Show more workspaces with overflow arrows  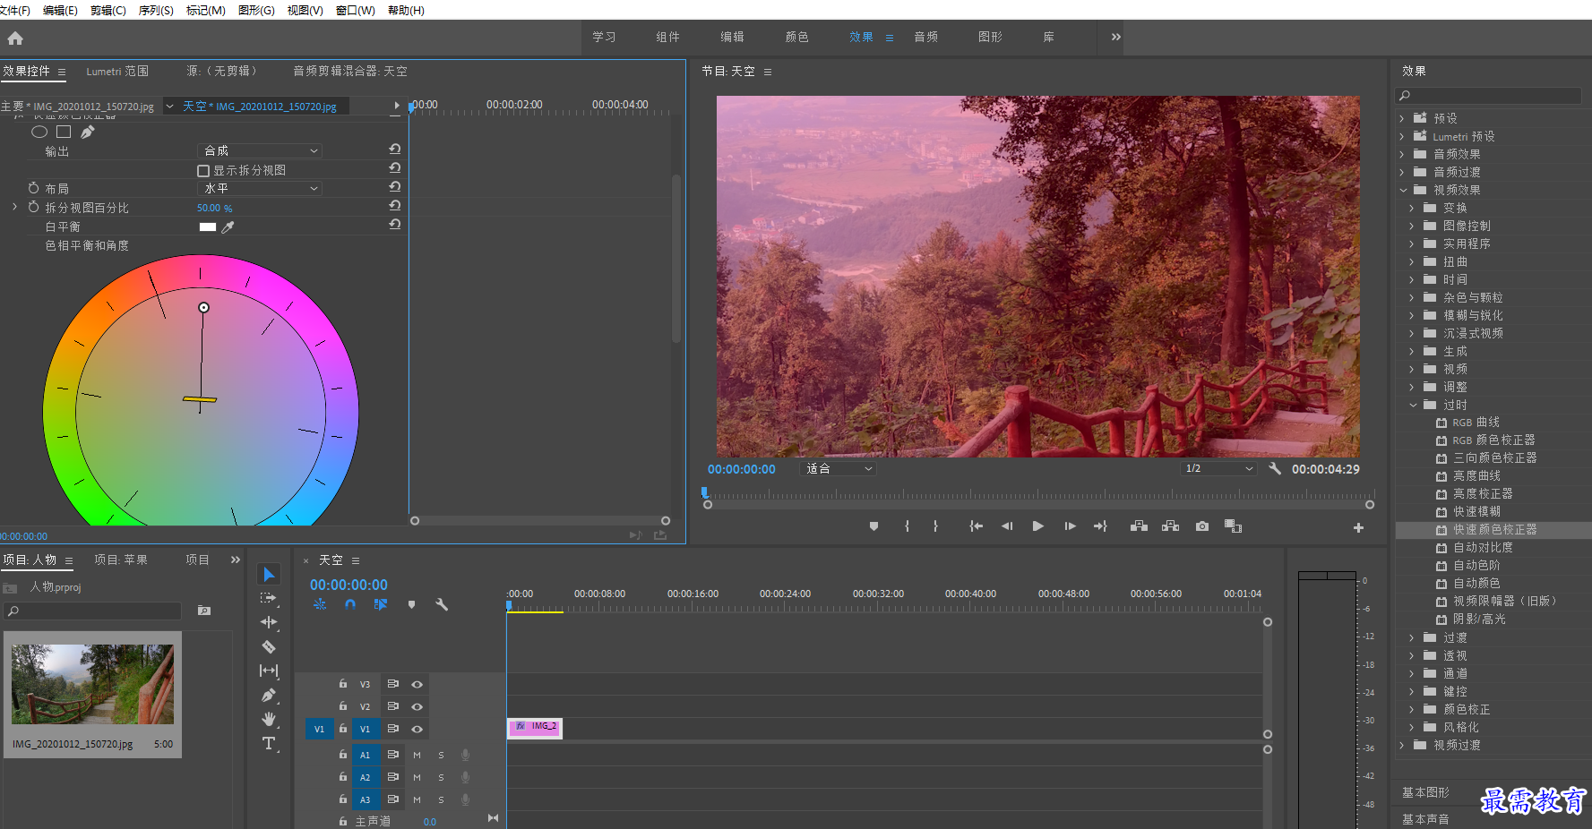pyautogui.click(x=1115, y=37)
